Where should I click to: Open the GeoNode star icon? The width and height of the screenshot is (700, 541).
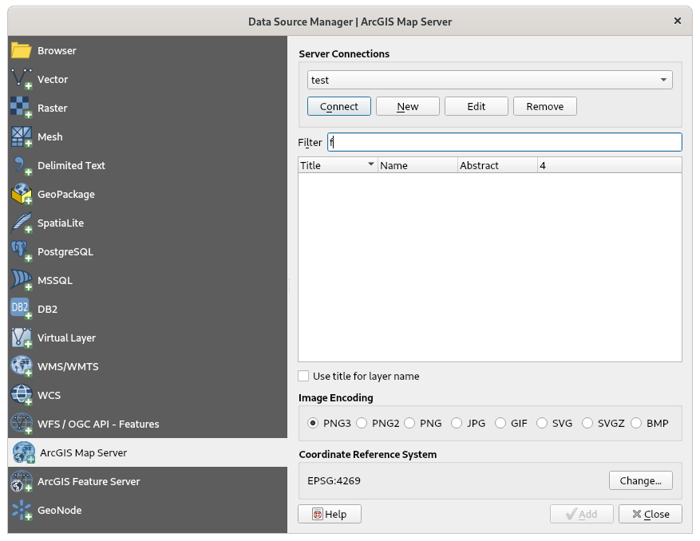[21, 510]
